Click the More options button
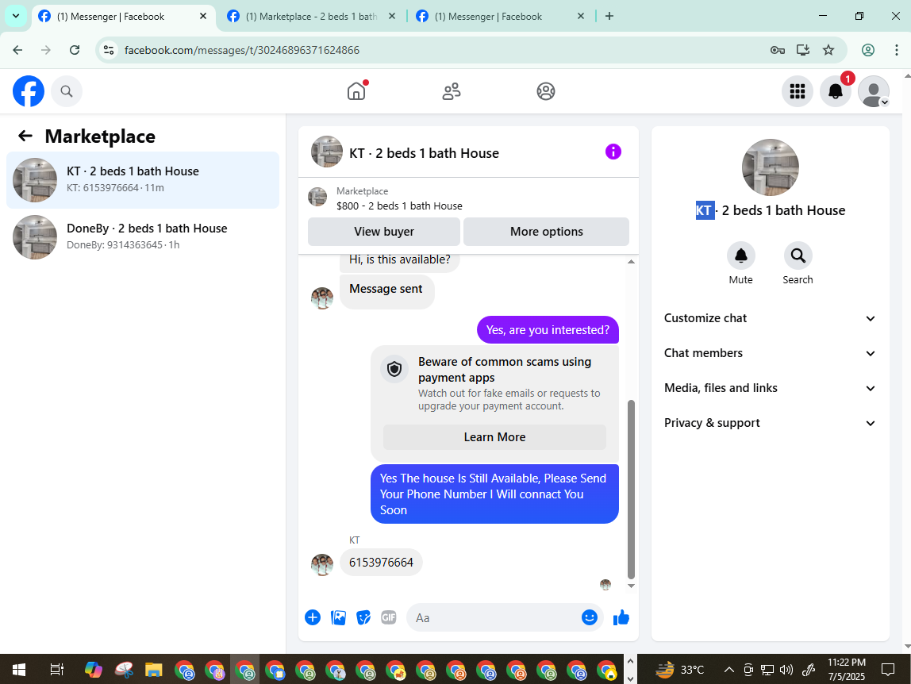The height and width of the screenshot is (684, 911). (x=546, y=231)
